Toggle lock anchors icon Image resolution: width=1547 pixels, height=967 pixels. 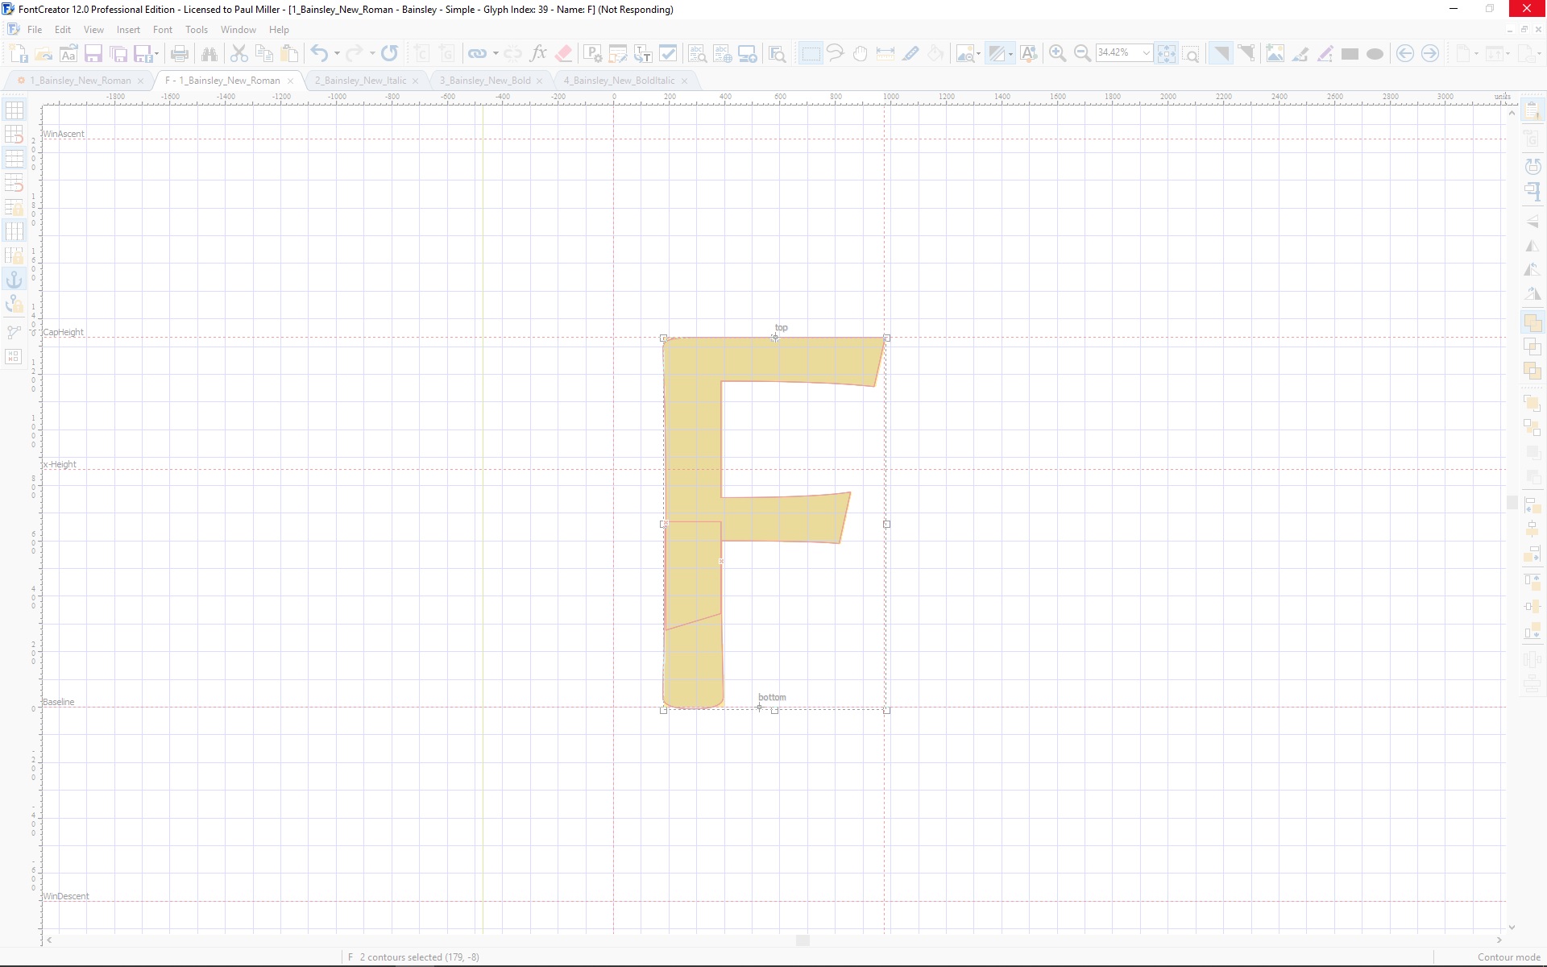tap(14, 304)
